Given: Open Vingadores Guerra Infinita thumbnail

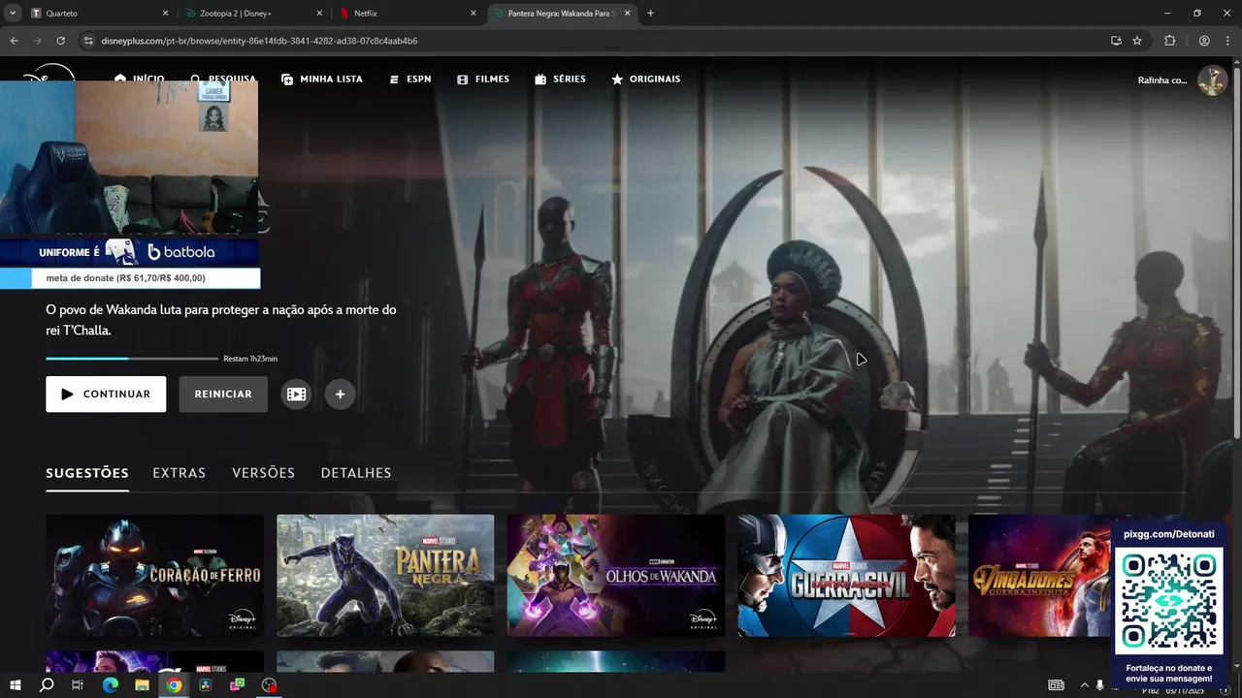Looking at the screenshot, I should (1040, 575).
